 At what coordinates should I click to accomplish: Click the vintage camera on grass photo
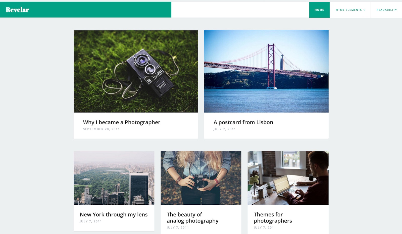coord(136,71)
